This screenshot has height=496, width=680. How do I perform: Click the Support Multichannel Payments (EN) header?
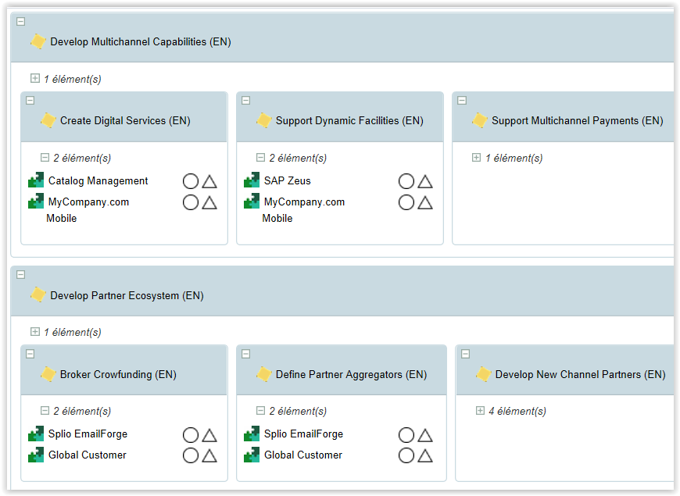coord(577,121)
